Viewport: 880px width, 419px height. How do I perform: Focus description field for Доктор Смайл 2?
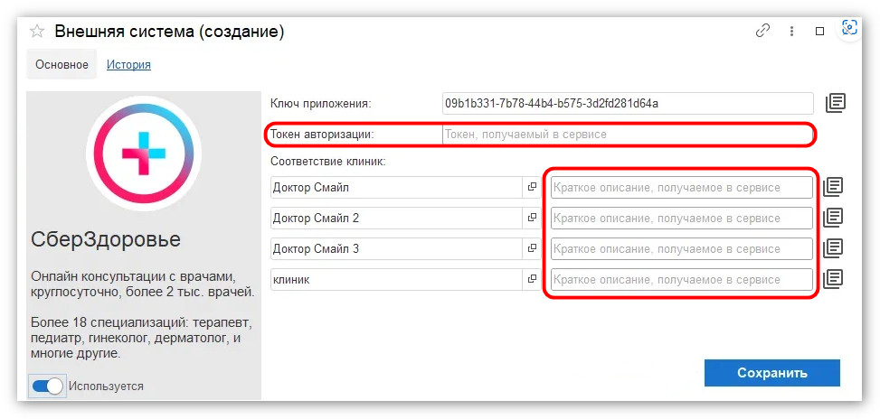[681, 218]
